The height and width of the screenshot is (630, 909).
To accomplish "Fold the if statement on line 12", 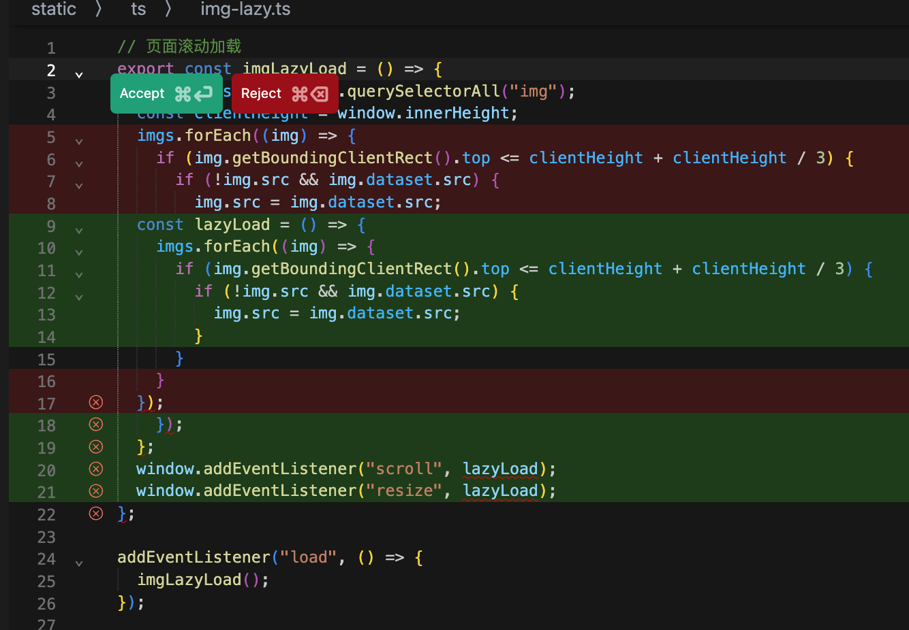I will 79,297.
